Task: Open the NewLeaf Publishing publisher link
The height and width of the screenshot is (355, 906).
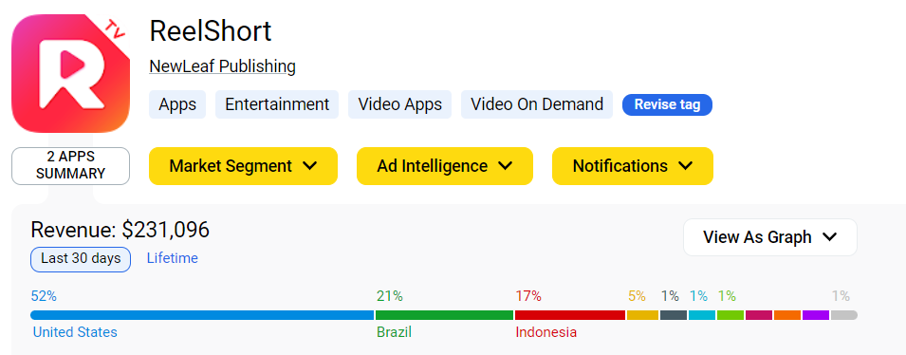Action: point(222,66)
